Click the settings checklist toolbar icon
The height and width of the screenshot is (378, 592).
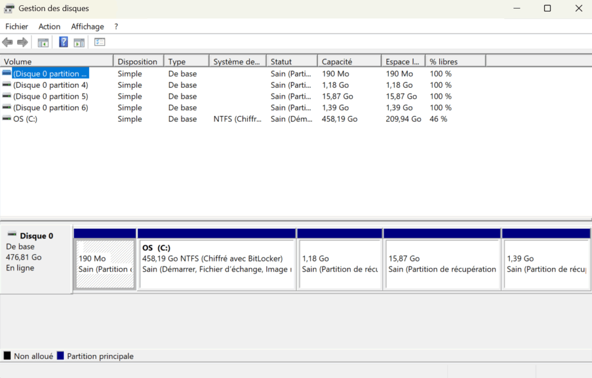[x=99, y=42]
